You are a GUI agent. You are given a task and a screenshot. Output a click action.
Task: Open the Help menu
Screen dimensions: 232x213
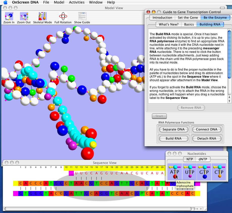[111, 2]
